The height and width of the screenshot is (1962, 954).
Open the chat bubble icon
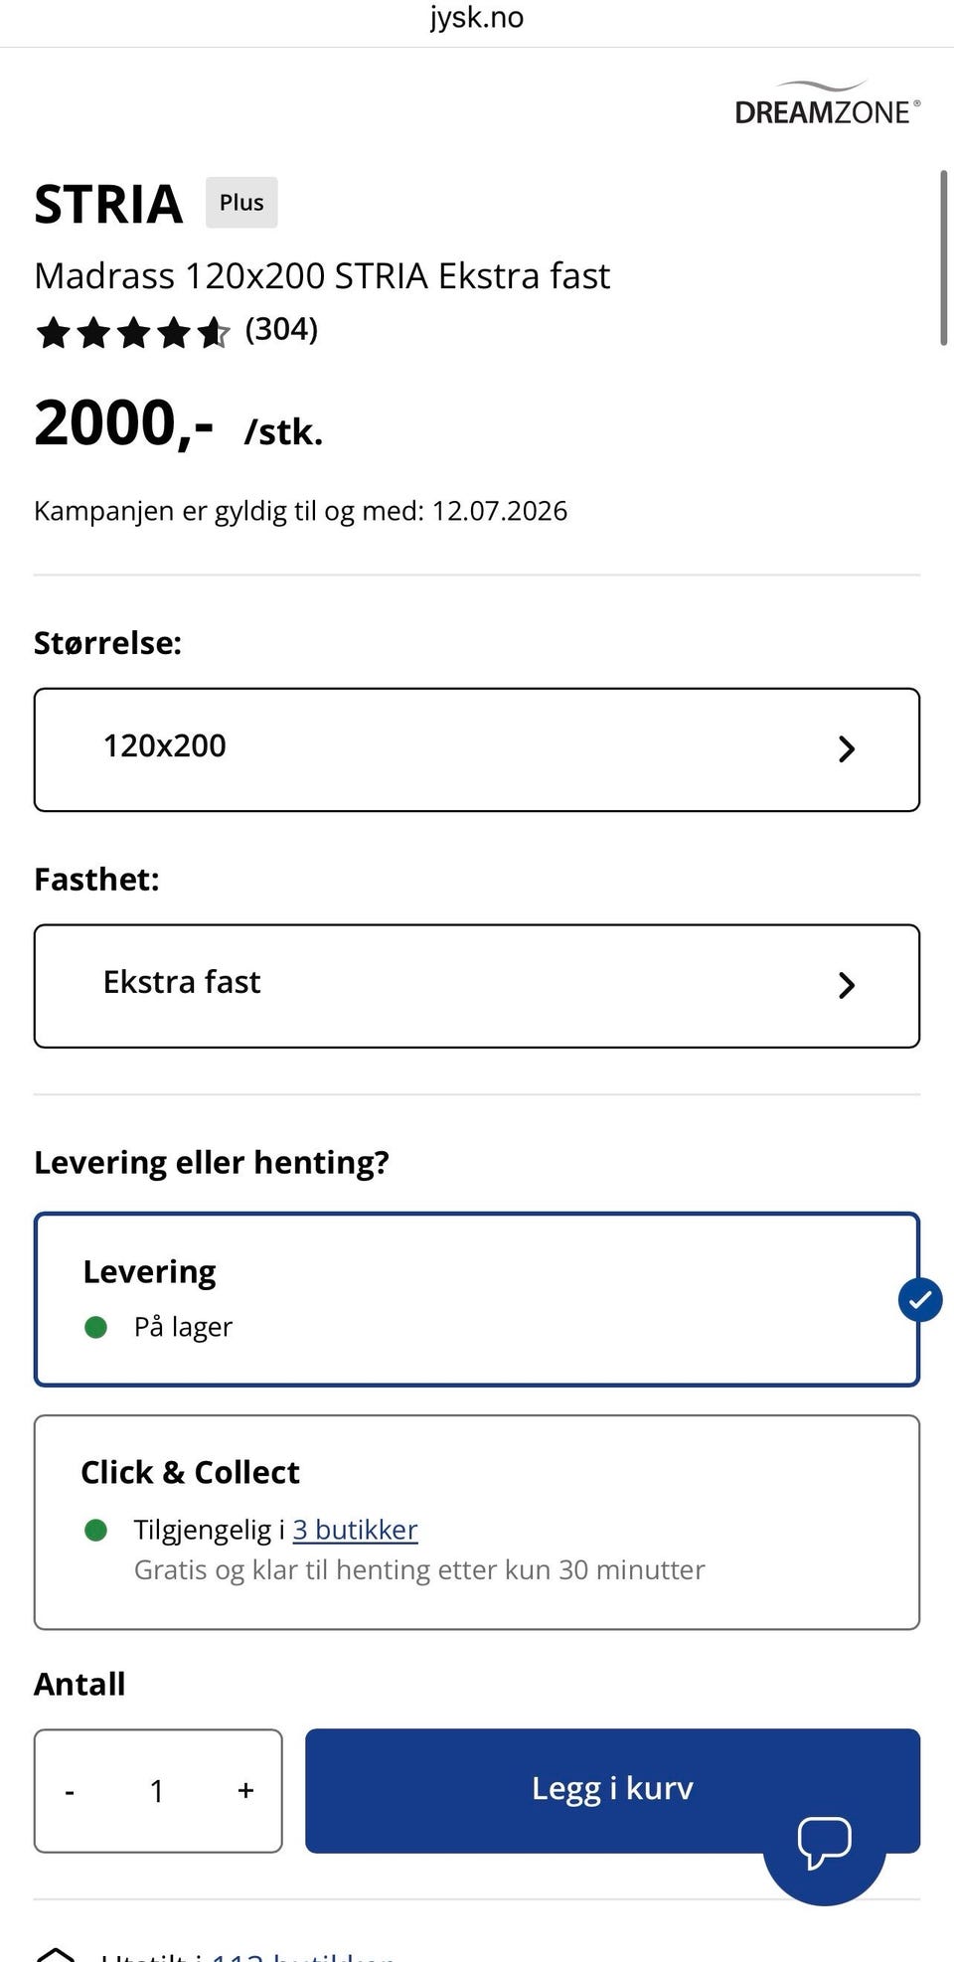(825, 1843)
